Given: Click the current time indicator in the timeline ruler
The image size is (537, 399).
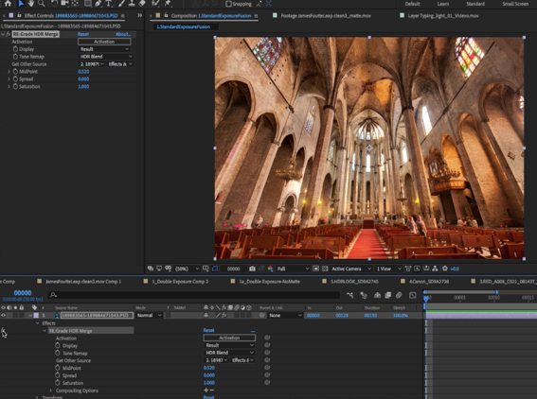Looking at the screenshot, I should 425,298.
